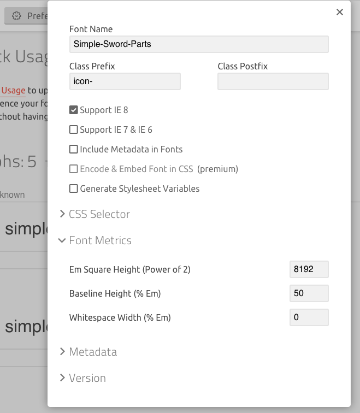Click the CSS Selector chevron arrow
This screenshot has height=413, width=360.
click(62, 214)
